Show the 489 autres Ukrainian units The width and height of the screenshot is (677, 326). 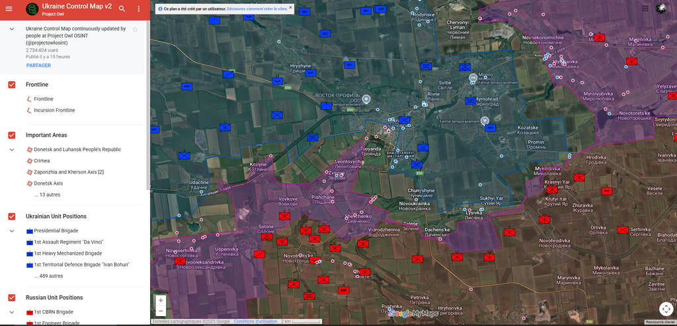[48, 276]
